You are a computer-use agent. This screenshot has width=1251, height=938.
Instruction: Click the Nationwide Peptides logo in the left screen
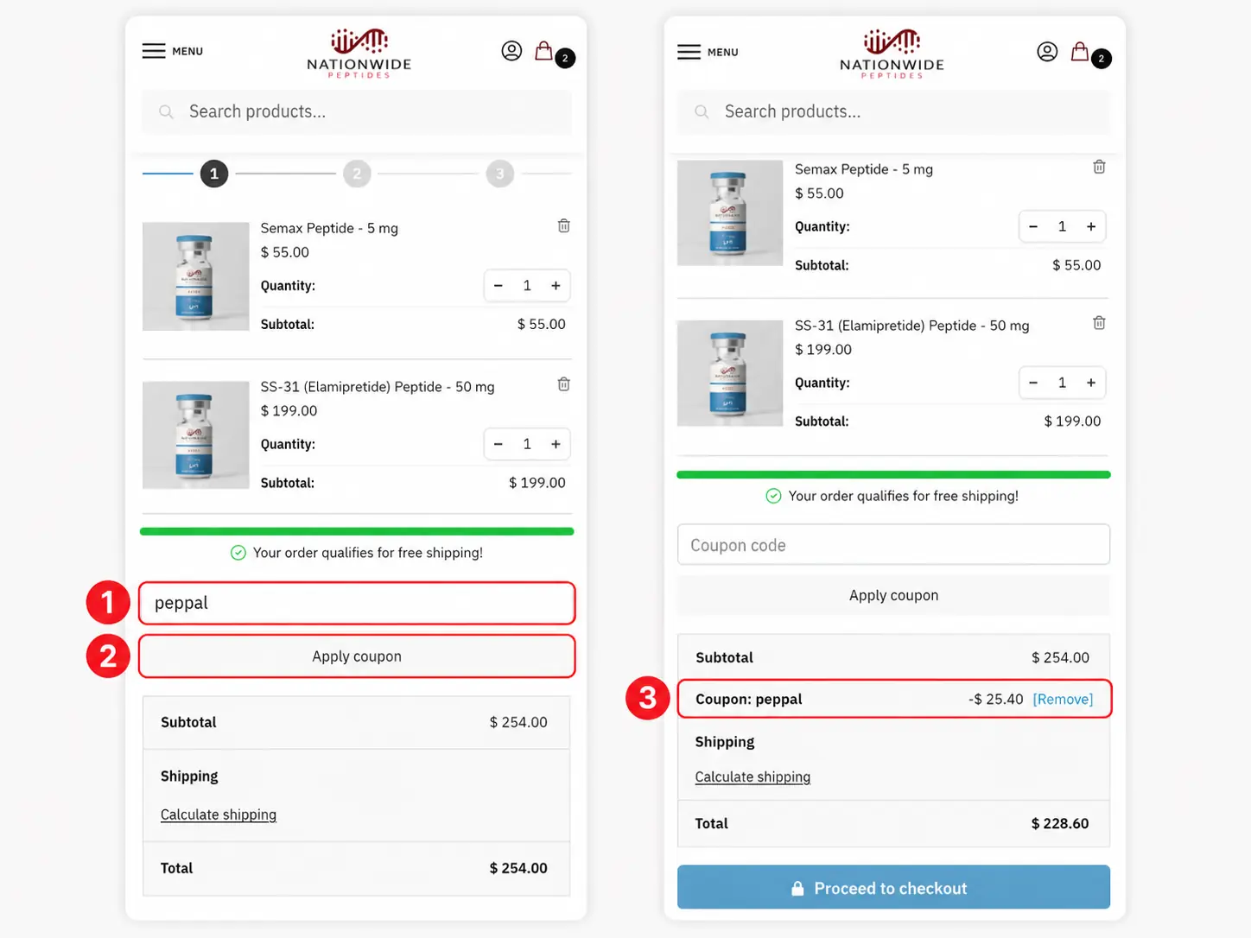pyautogui.click(x=359, y=54)
